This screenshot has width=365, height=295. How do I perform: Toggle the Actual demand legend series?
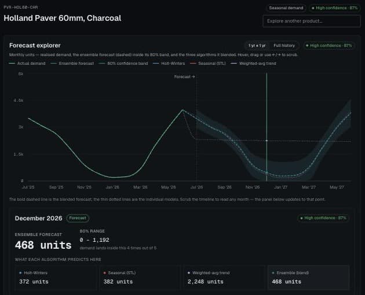click(27, 64)
